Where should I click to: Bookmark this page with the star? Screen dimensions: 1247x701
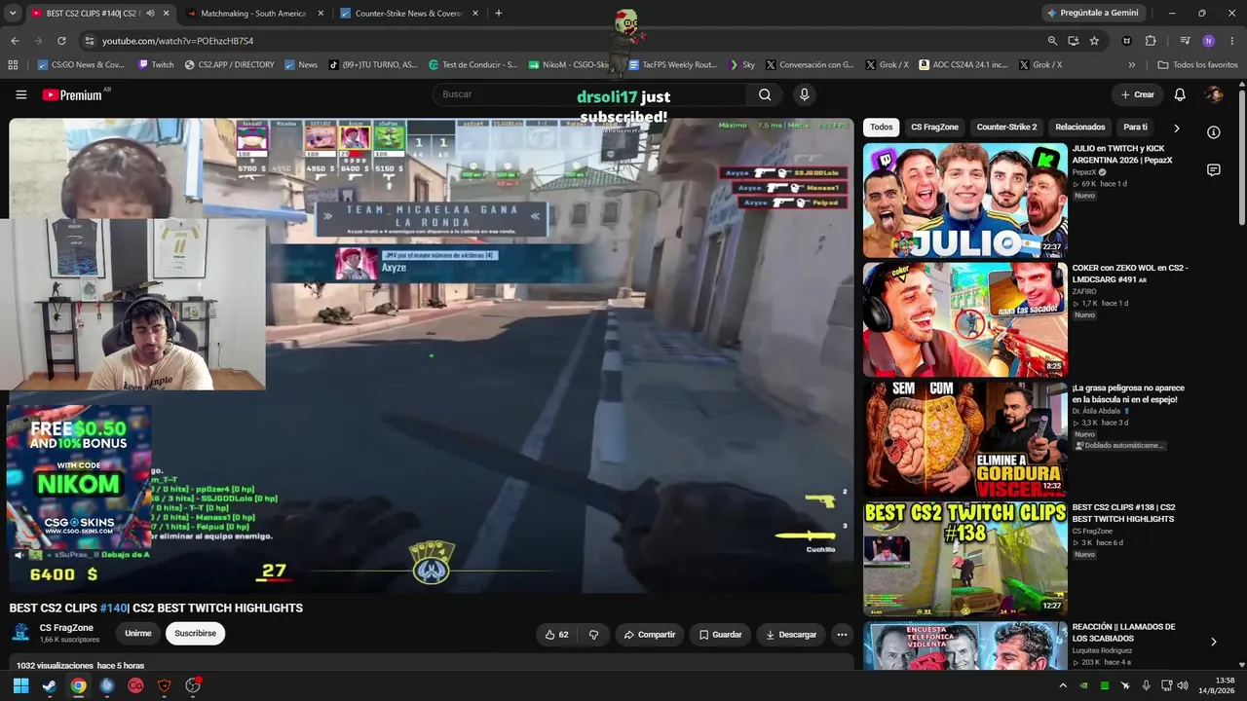coord(1094,41)
